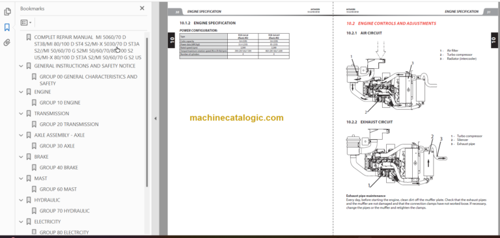Click the Exhaust pipe maintenance paragraph heading
The width and height of the screenshot is (500, 238).
point(366,196)
